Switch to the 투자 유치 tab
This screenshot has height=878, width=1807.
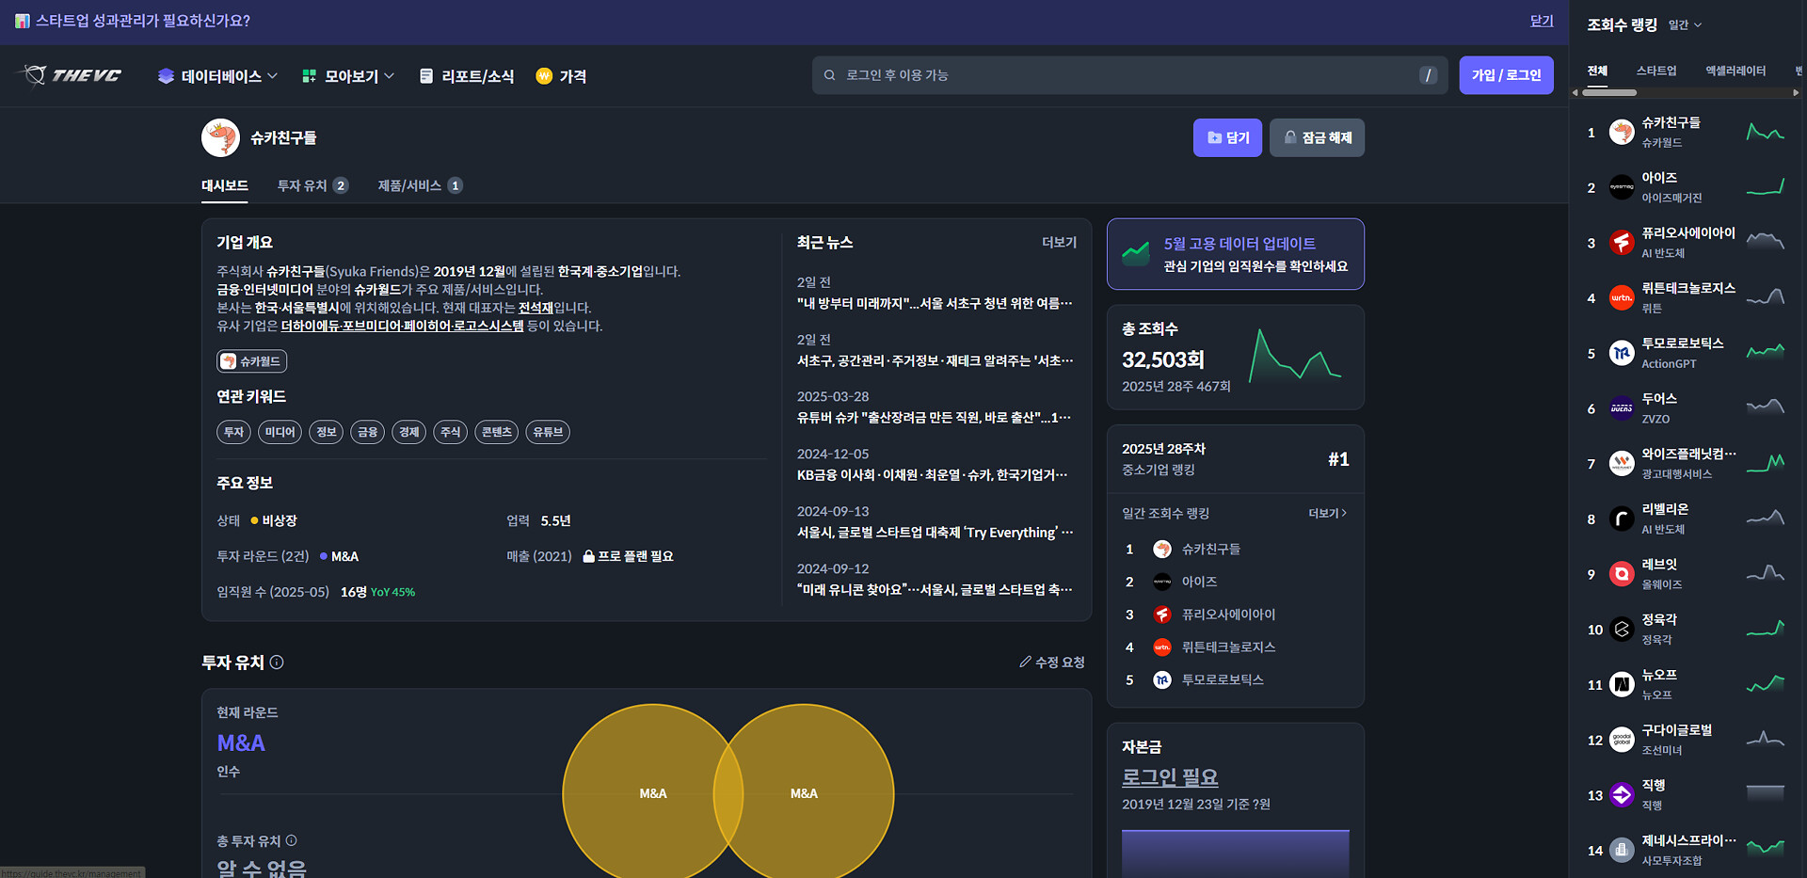coord(312,185)
